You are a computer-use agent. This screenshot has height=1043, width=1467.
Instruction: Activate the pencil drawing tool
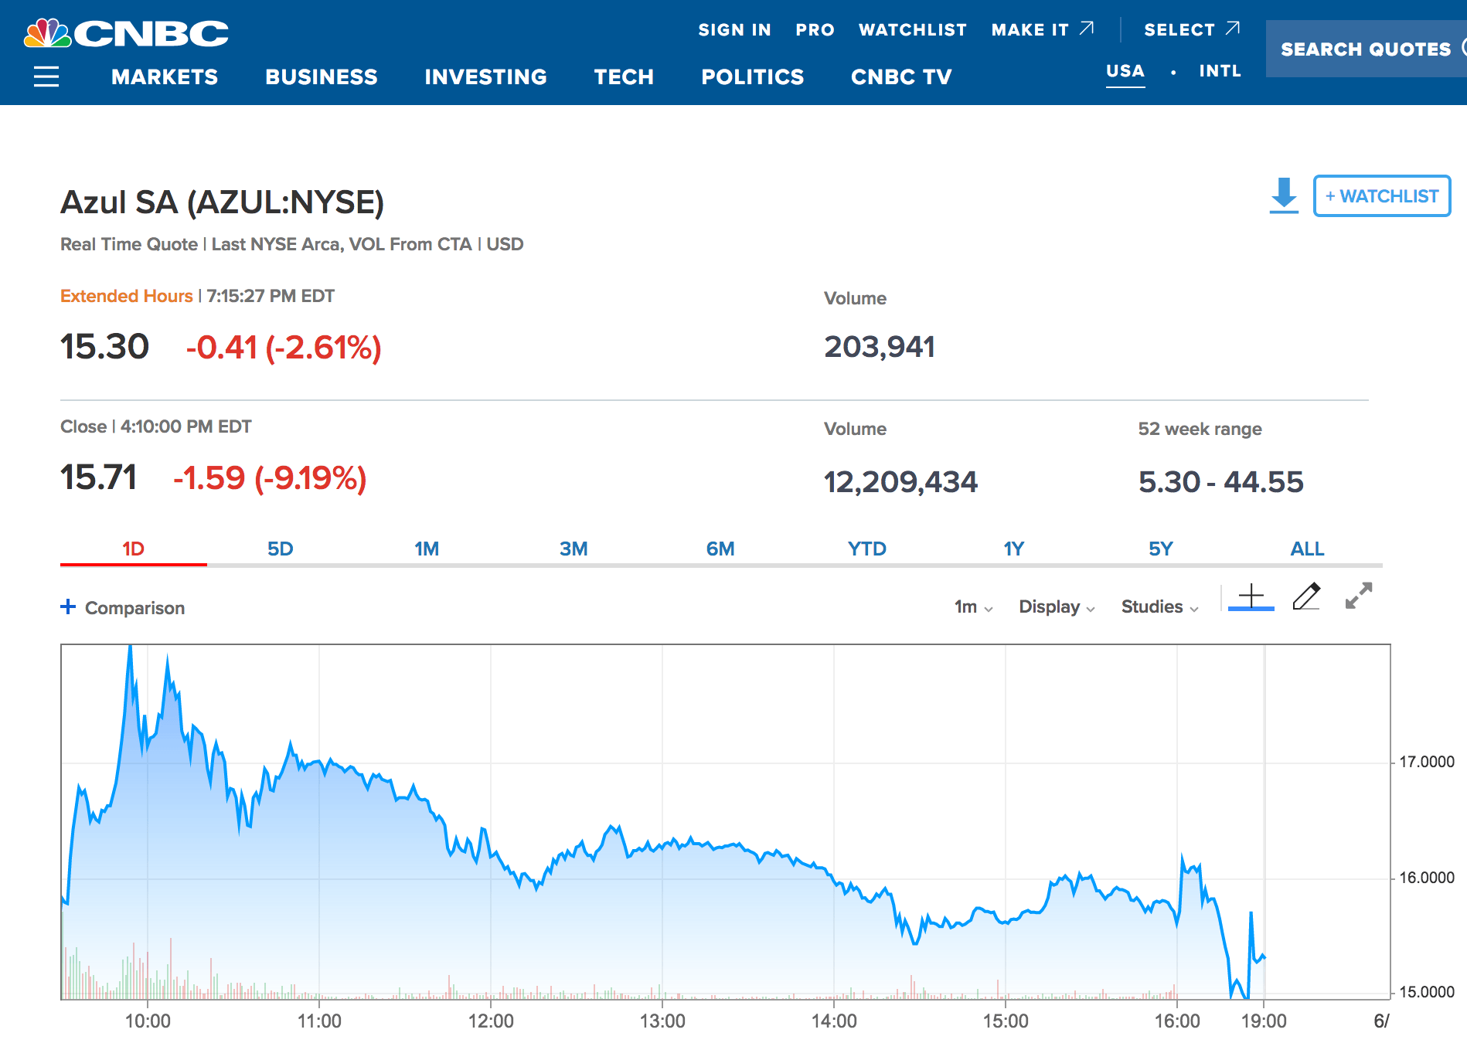point(1306,596)
